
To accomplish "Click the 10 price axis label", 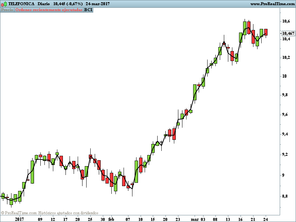I will coord(284,76).
